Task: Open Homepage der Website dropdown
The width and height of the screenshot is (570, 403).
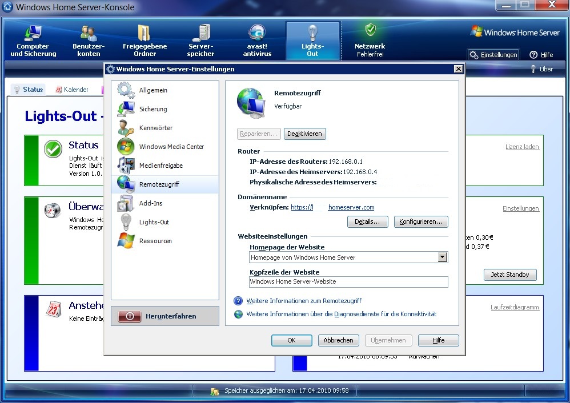Action: point(442,257)
